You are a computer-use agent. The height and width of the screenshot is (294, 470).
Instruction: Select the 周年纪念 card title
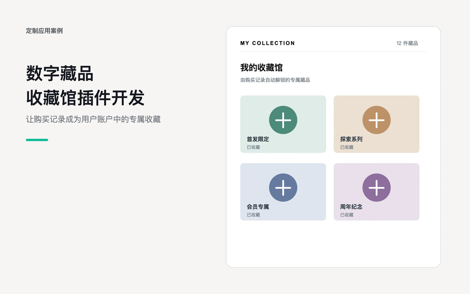[351, 207]
